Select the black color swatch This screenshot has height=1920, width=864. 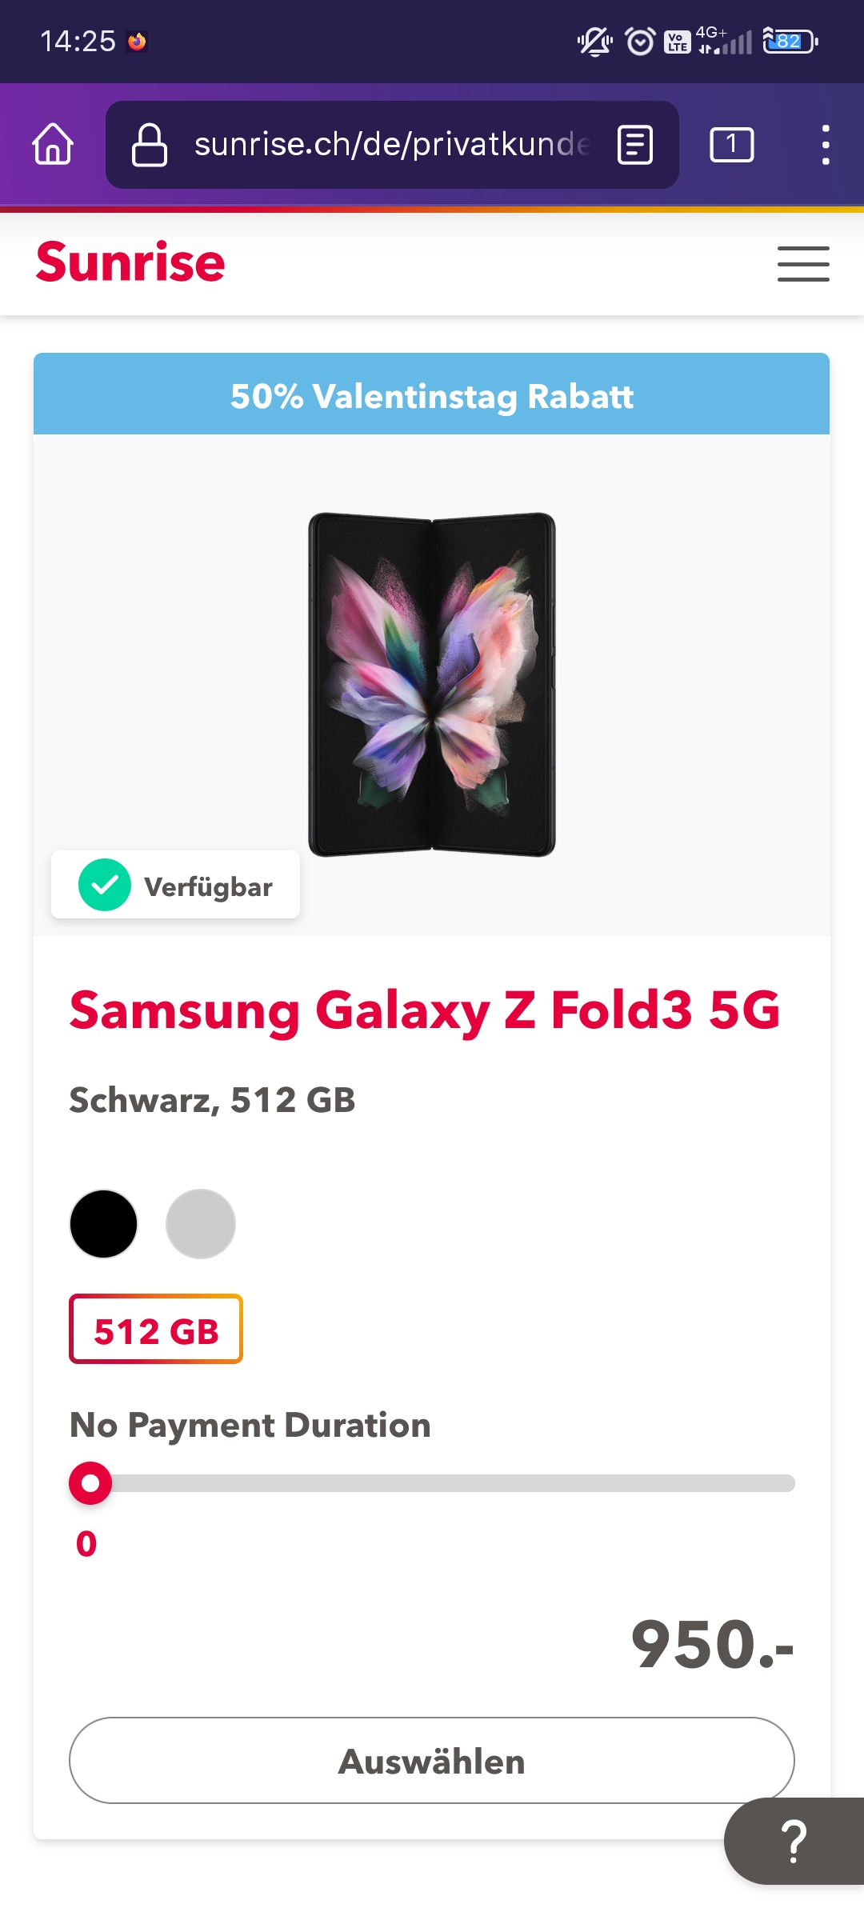(x=104, y=1224)
